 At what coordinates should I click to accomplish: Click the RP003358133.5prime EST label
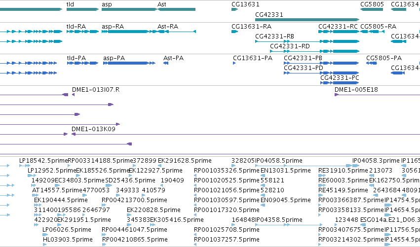pos(351,210)
